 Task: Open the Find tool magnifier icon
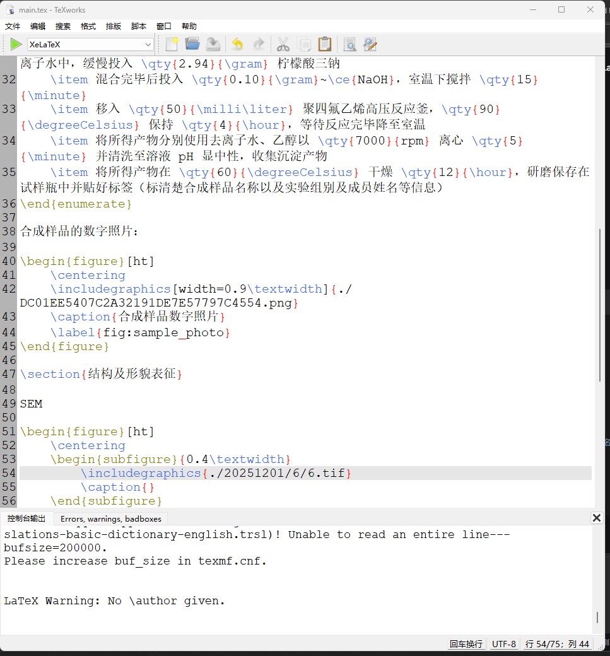pyautogui.click(x=349, y=44)
